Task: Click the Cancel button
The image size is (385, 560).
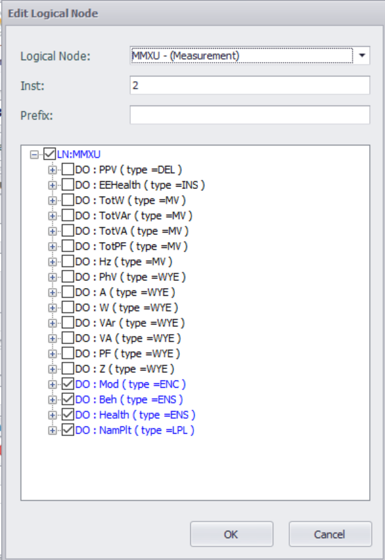Action: [x=329, y=534]
